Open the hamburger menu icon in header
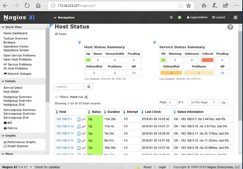 tap(235, 18)
